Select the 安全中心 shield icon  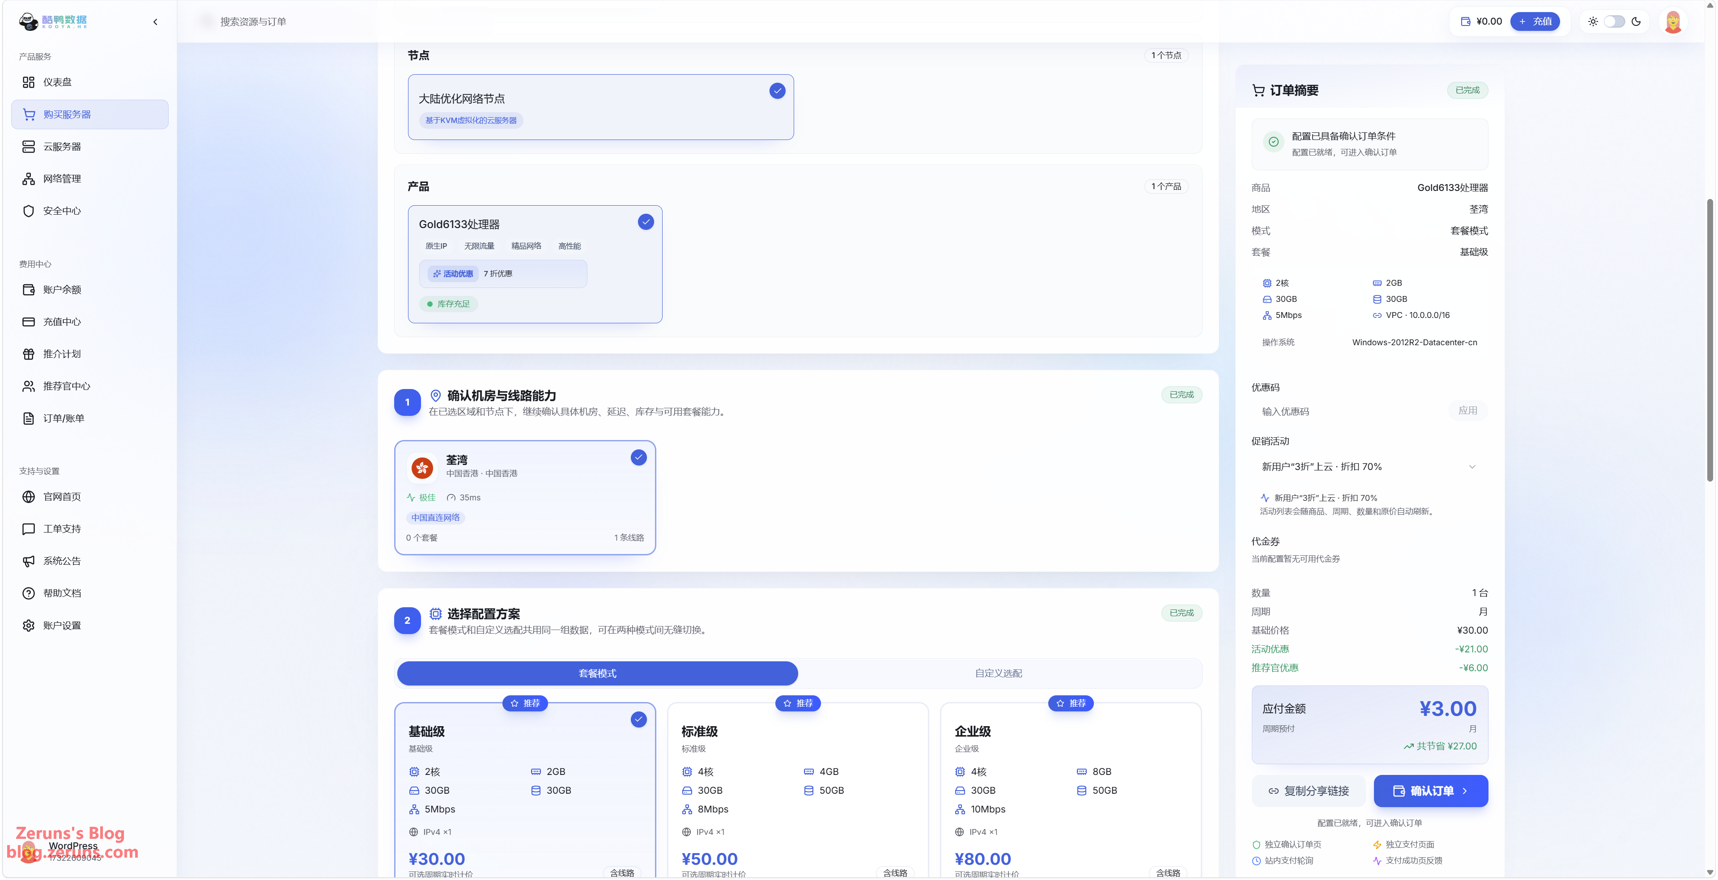click(28, 211)
